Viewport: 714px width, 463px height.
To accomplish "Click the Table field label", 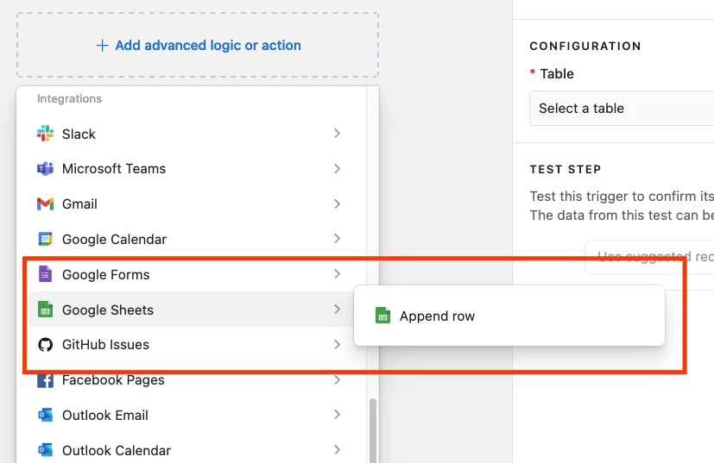I will click(557, 73).
